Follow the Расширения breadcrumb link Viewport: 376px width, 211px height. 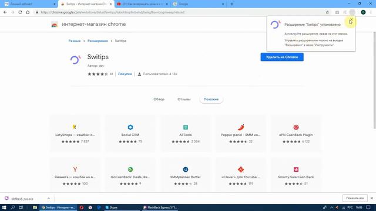[98, 41]
